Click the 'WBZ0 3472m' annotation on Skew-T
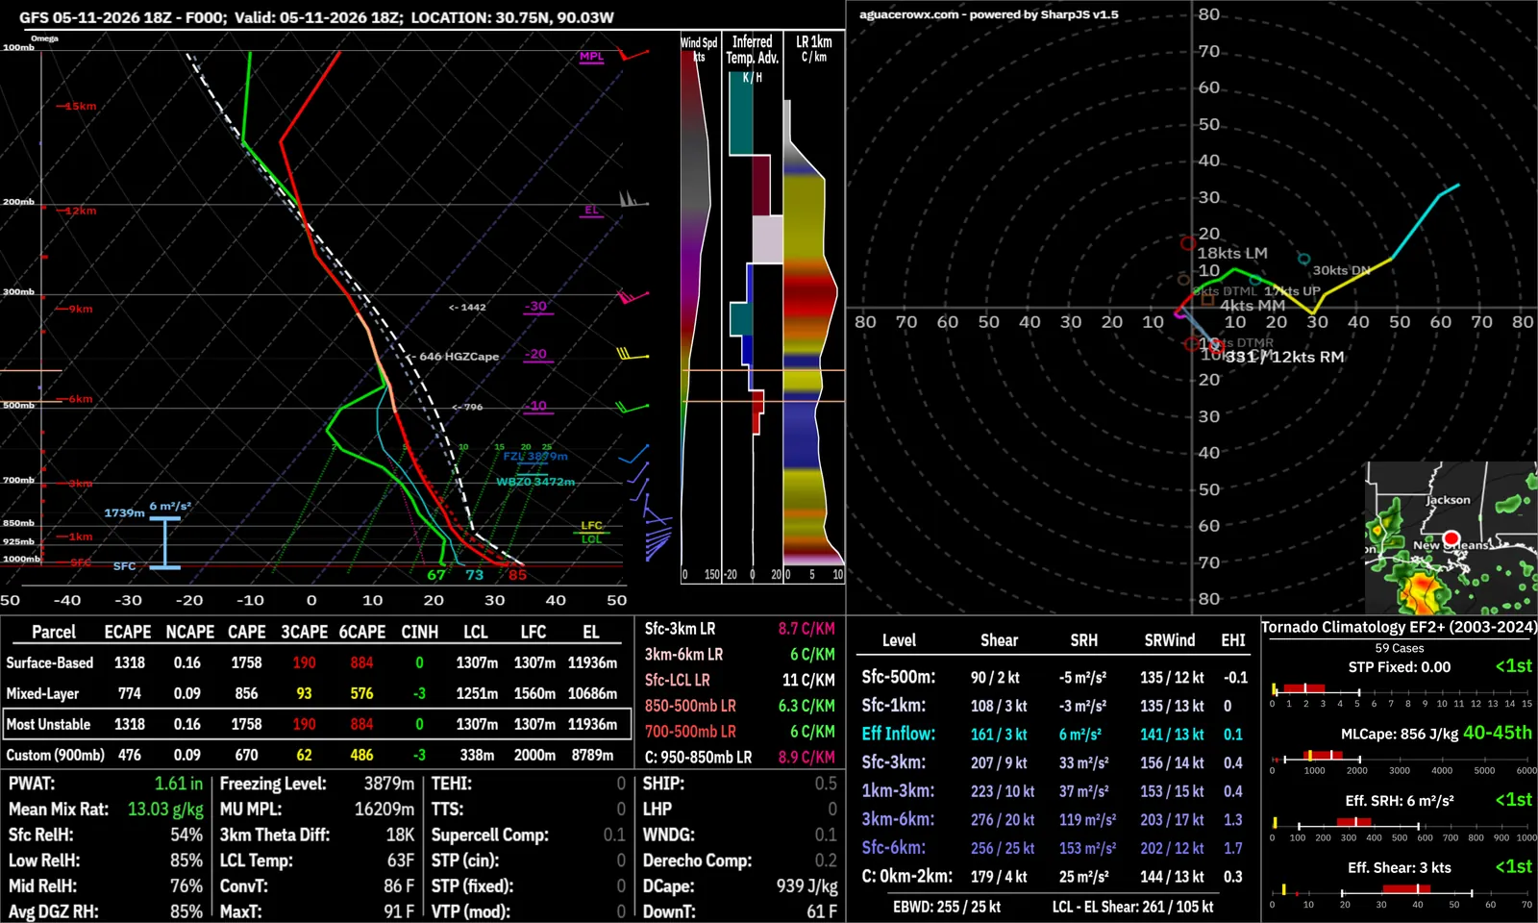Screen dimensions: 1538x923 click(x=535, y=482)
